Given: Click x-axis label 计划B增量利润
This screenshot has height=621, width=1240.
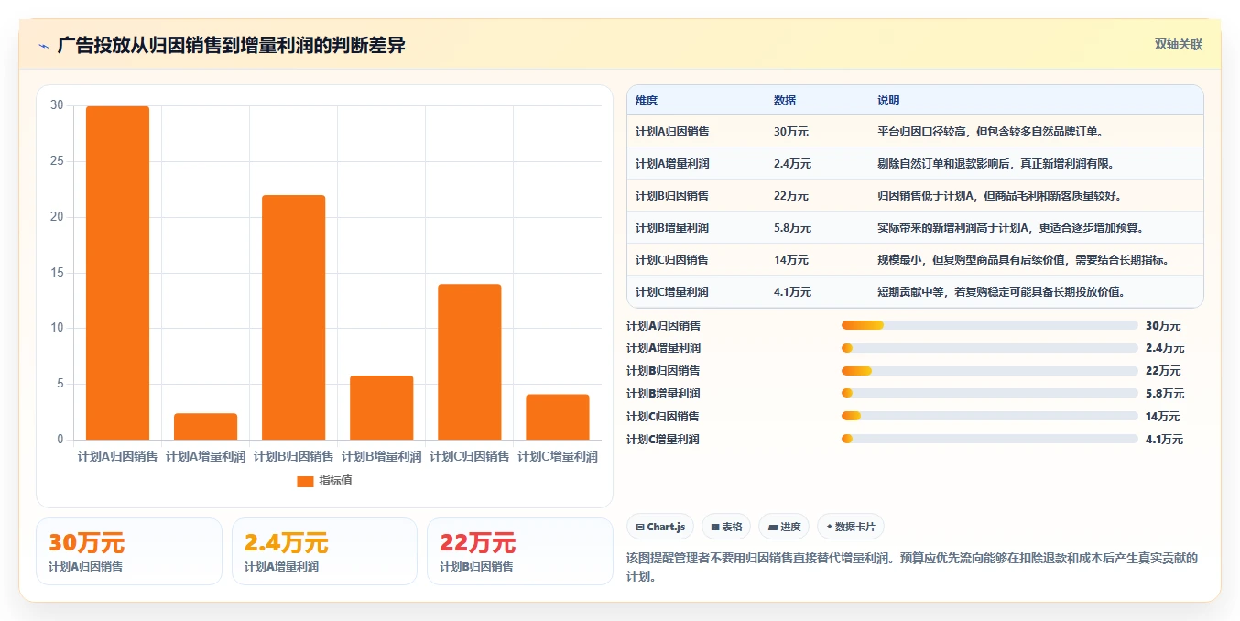Looking at the screenshot, I should [381, 456].
